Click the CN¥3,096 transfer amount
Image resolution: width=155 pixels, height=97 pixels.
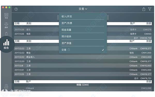click(x=146, y=88)
